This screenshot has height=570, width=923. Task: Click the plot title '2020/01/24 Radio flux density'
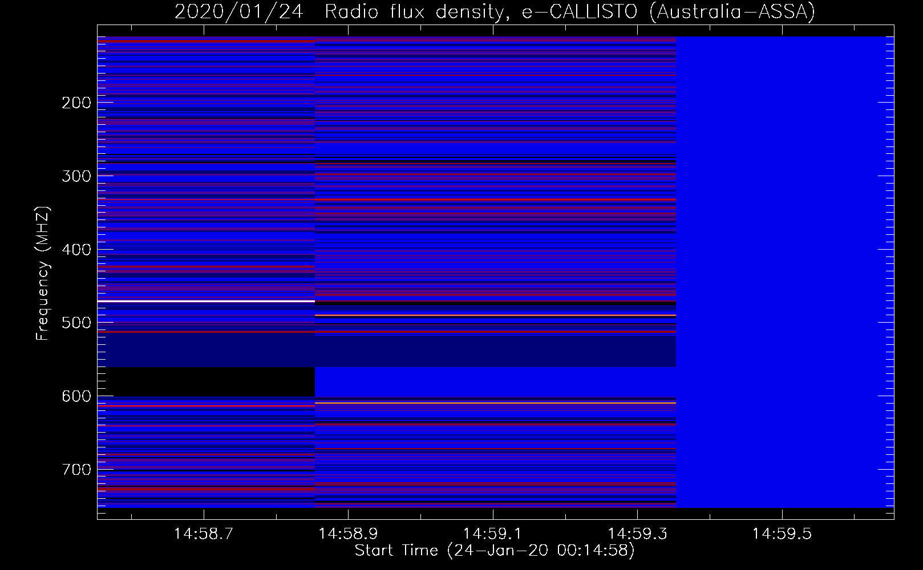pyautogui.click(x=495, y=11)
